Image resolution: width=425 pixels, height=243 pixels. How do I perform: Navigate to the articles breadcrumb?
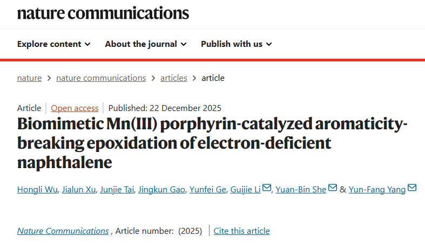point(174,78)
